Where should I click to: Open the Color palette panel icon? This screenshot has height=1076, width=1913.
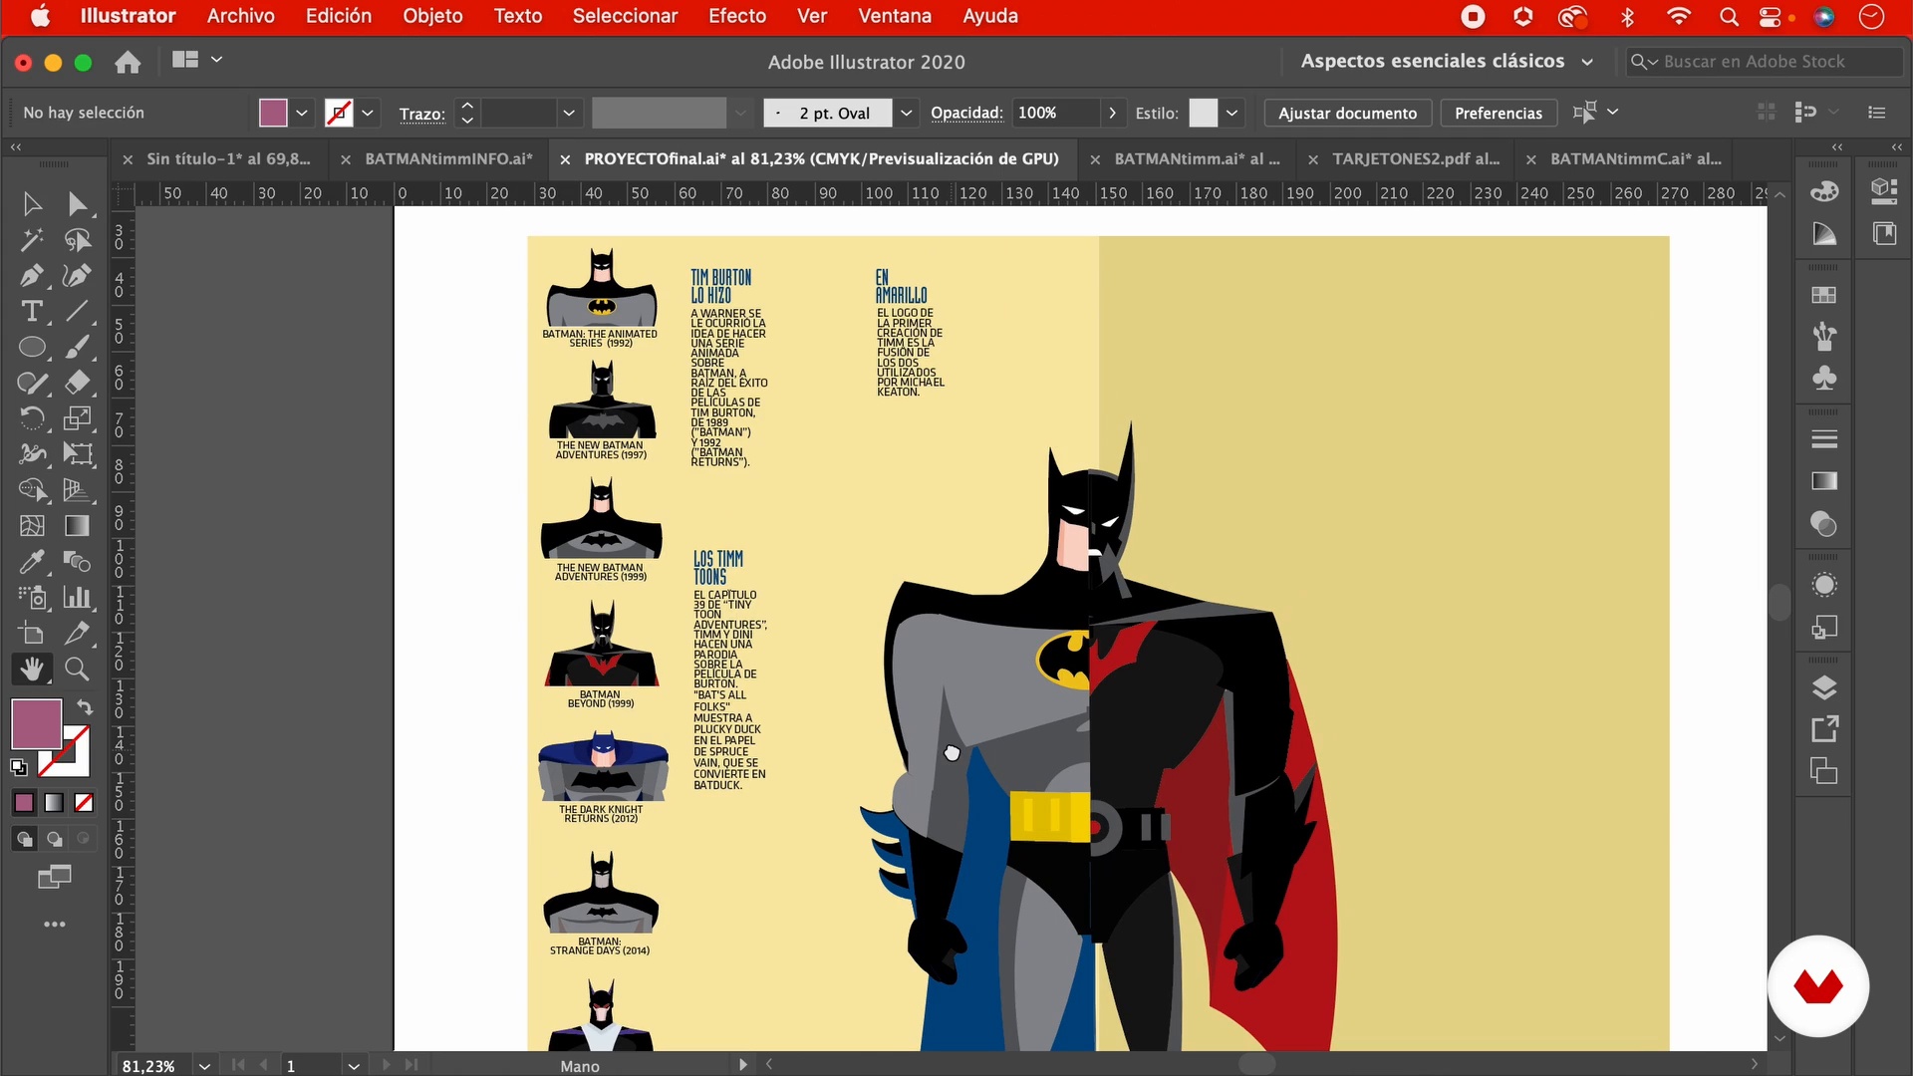[x=1824, y=191]
